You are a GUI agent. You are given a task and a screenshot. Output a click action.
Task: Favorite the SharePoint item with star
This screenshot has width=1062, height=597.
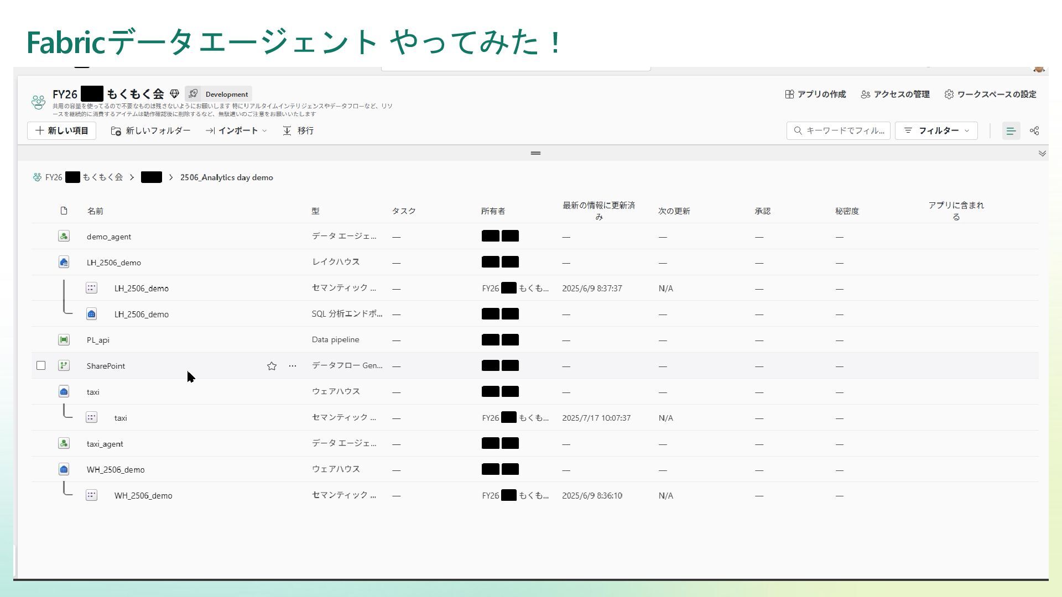272,366
